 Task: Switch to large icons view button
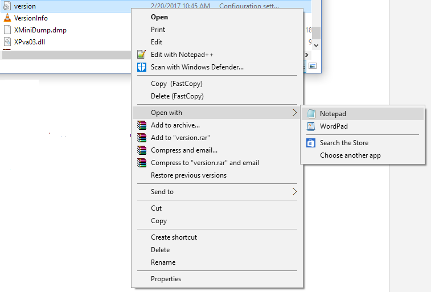coord(312,66)
